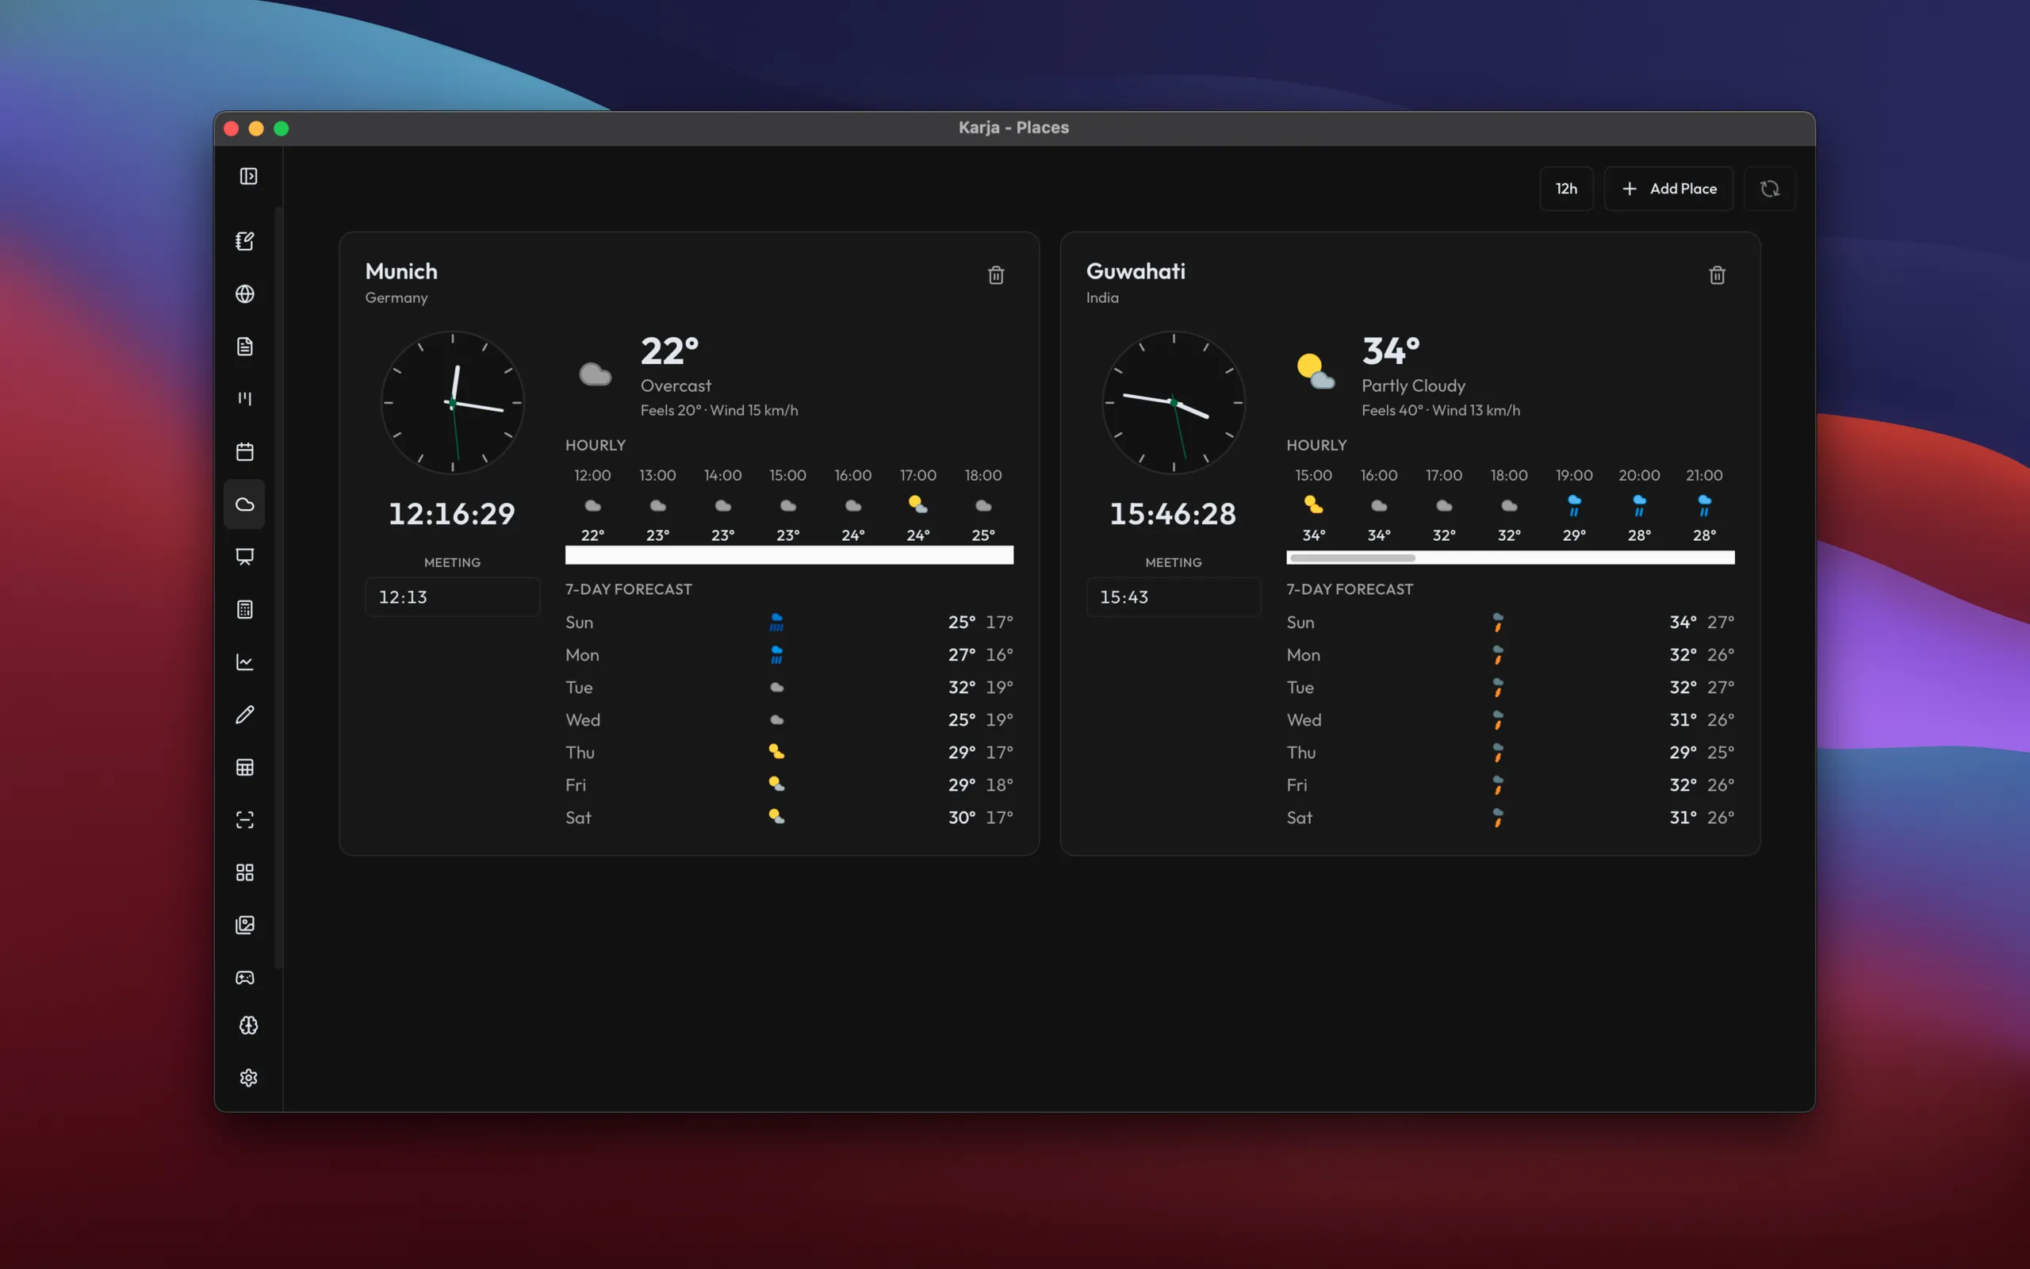Click Munich's Wed cloudy forecast icon
Screen dimensions: 2030x1269
click(777, 720)
